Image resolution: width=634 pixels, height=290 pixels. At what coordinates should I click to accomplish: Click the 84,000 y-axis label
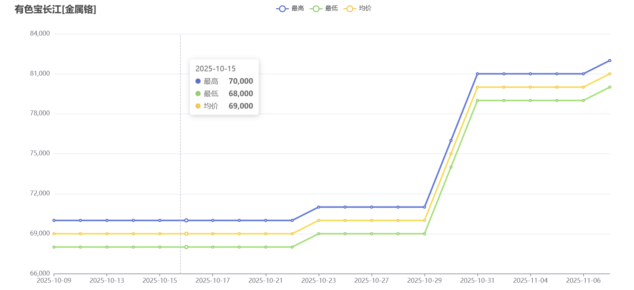point(40,33)
